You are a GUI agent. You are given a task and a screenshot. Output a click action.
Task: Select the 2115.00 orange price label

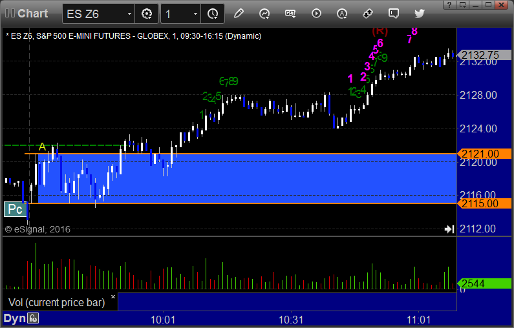point(484,203)
